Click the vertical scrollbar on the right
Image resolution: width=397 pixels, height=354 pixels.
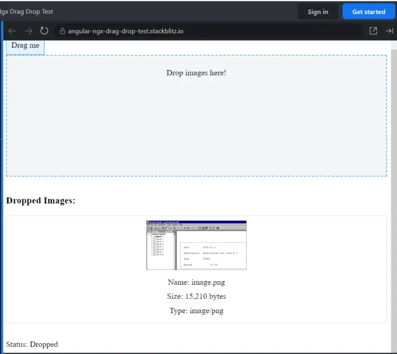pos(394,196)
